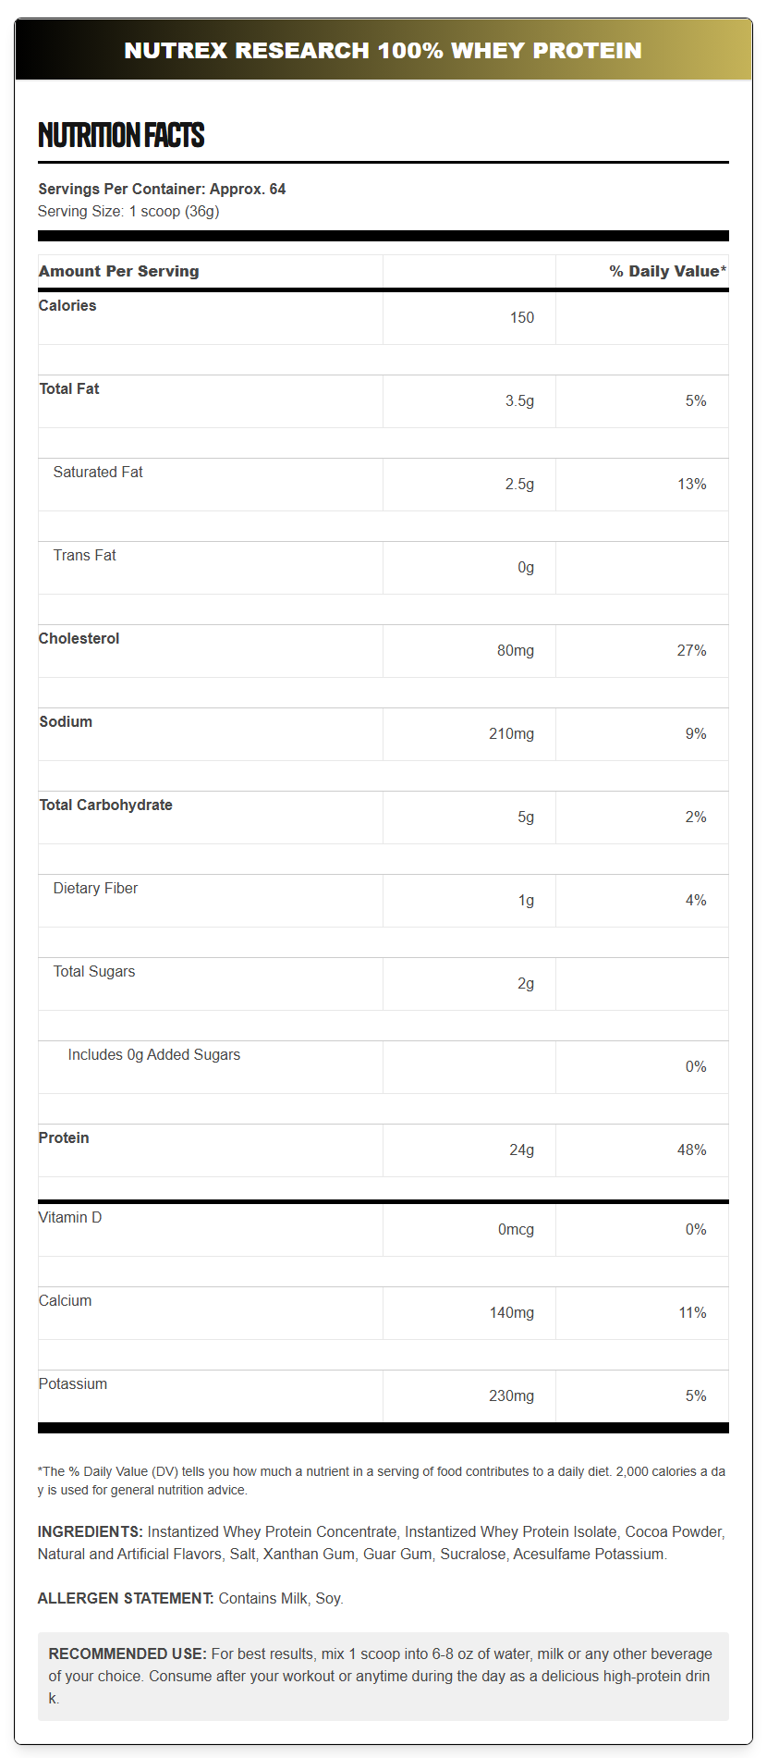Image resolution: width=767 pixels, height=1758 pixels.
Task: Click the Amount Per Serving column header
Action: click(x=118, y=271)
